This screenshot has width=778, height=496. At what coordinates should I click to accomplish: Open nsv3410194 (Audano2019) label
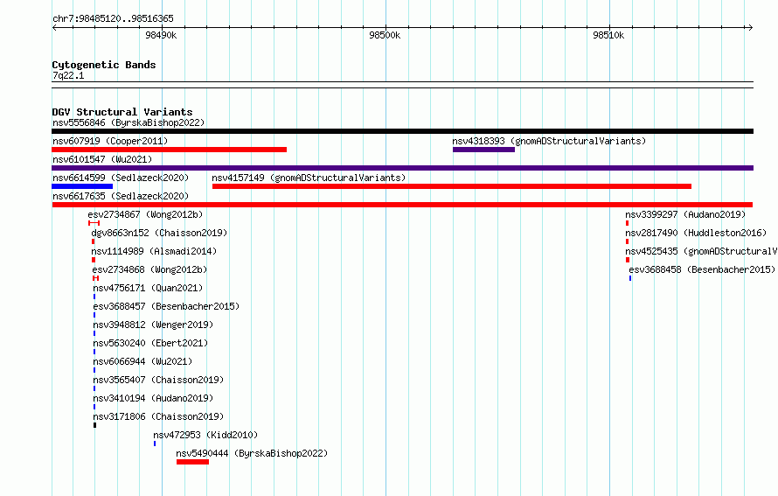(x=153, y=398)
